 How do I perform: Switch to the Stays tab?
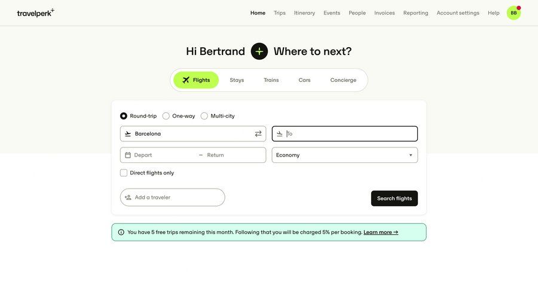237,80
